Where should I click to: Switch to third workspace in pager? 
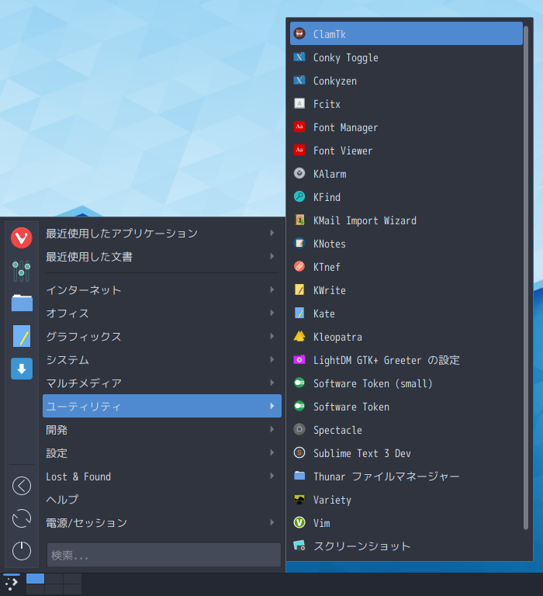pyautogui.click(x=73, y=578)
